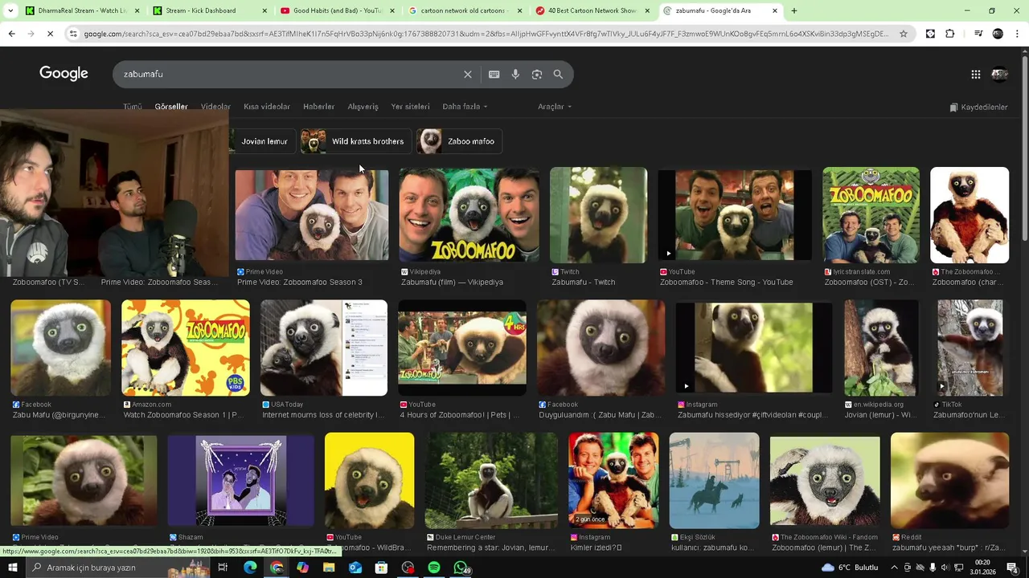Image resolution: width=1029 pixels, height=578 pixels.
Task: Open the Zabumafu - Twitch result link
Action: (x=583, y=283)
